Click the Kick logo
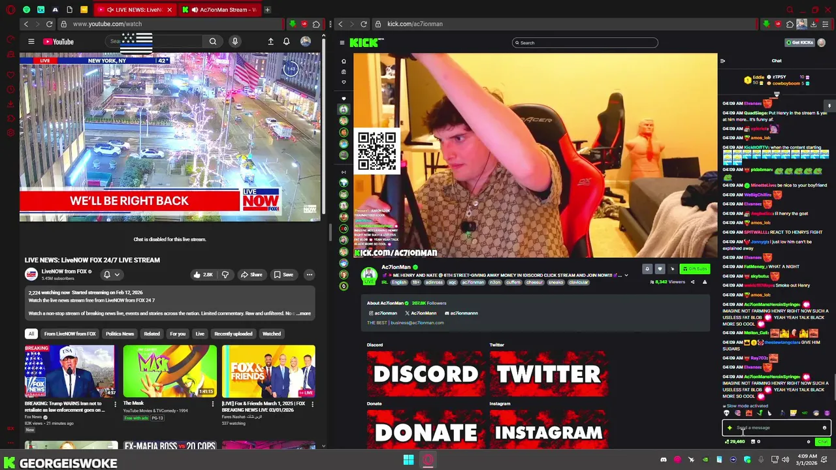Image resolution: width=836 pixels, height=470 pixels. tap(366, 42)
